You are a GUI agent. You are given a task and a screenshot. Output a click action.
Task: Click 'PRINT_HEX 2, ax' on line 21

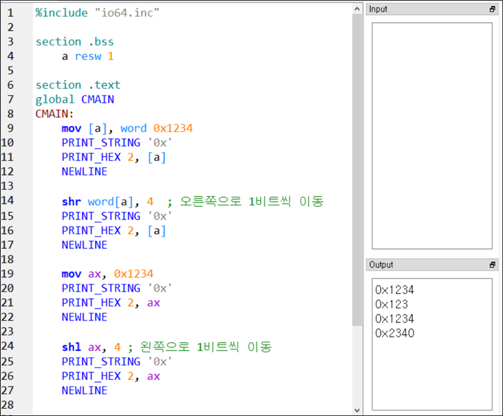111,302
